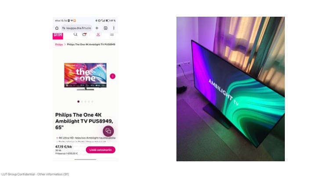Image resolution: width=316 pixels, height=178 pixels.
Task: Open the purple chat bubble button
Action: click(108, 131)
